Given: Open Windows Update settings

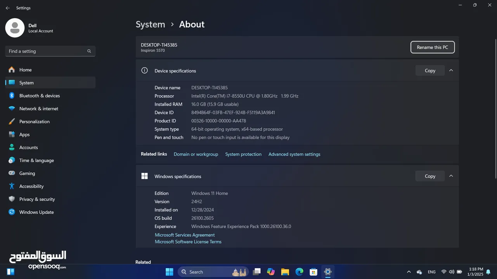Looking at the screenshot, I should tap(50, 212).
